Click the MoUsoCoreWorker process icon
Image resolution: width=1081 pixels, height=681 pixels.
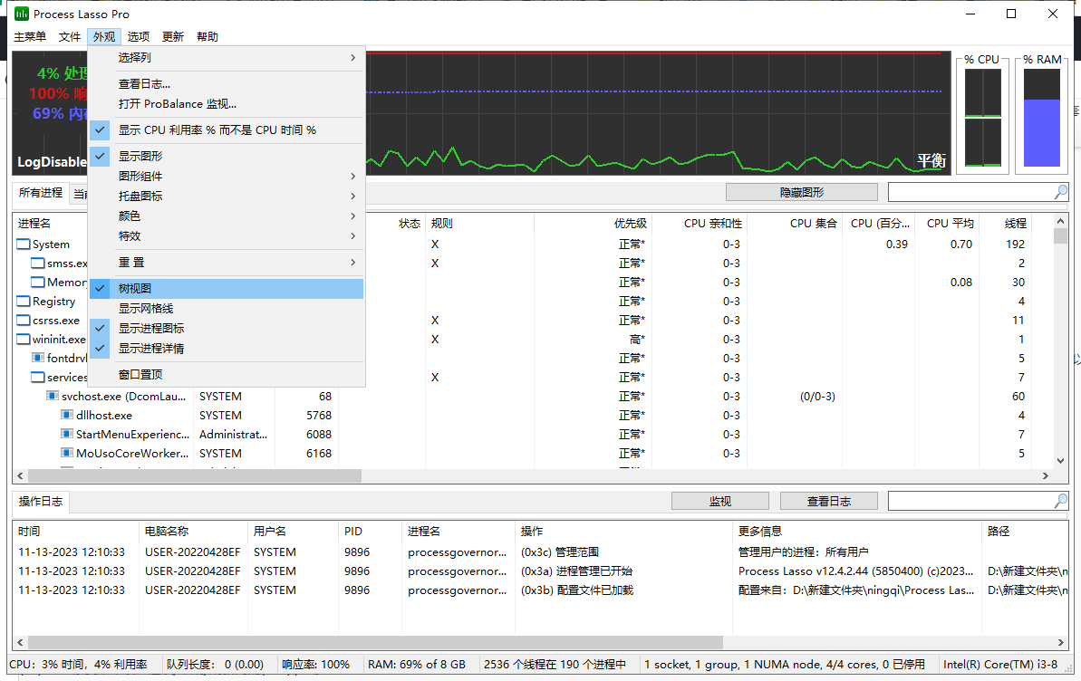point(67,453)
